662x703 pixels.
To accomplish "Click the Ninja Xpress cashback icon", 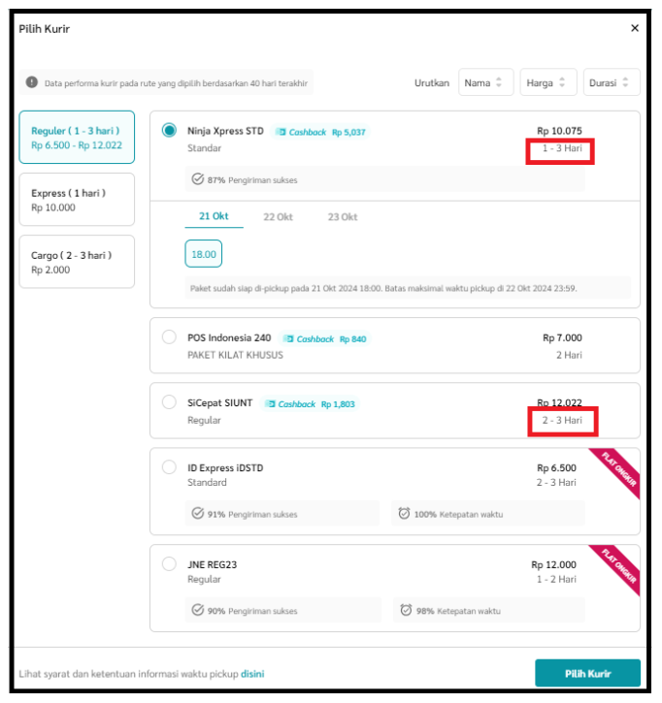I will point(281,132).
